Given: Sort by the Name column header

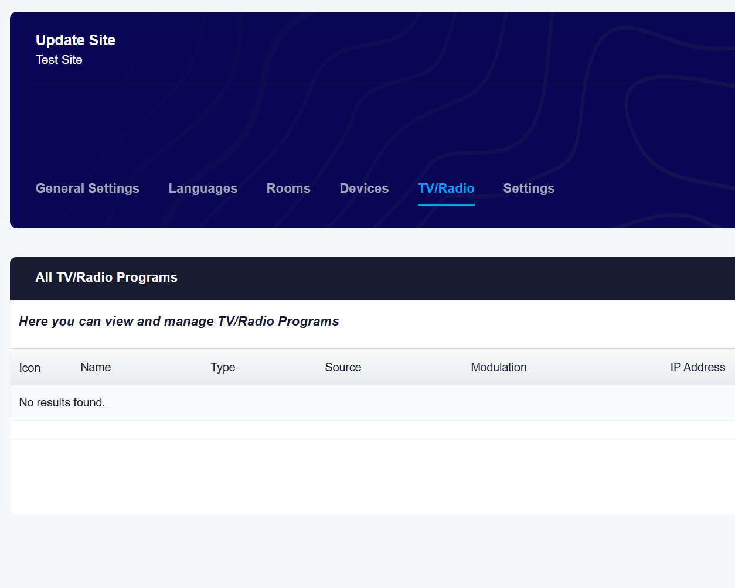Looking at the screenshot, I should (96, 367).
